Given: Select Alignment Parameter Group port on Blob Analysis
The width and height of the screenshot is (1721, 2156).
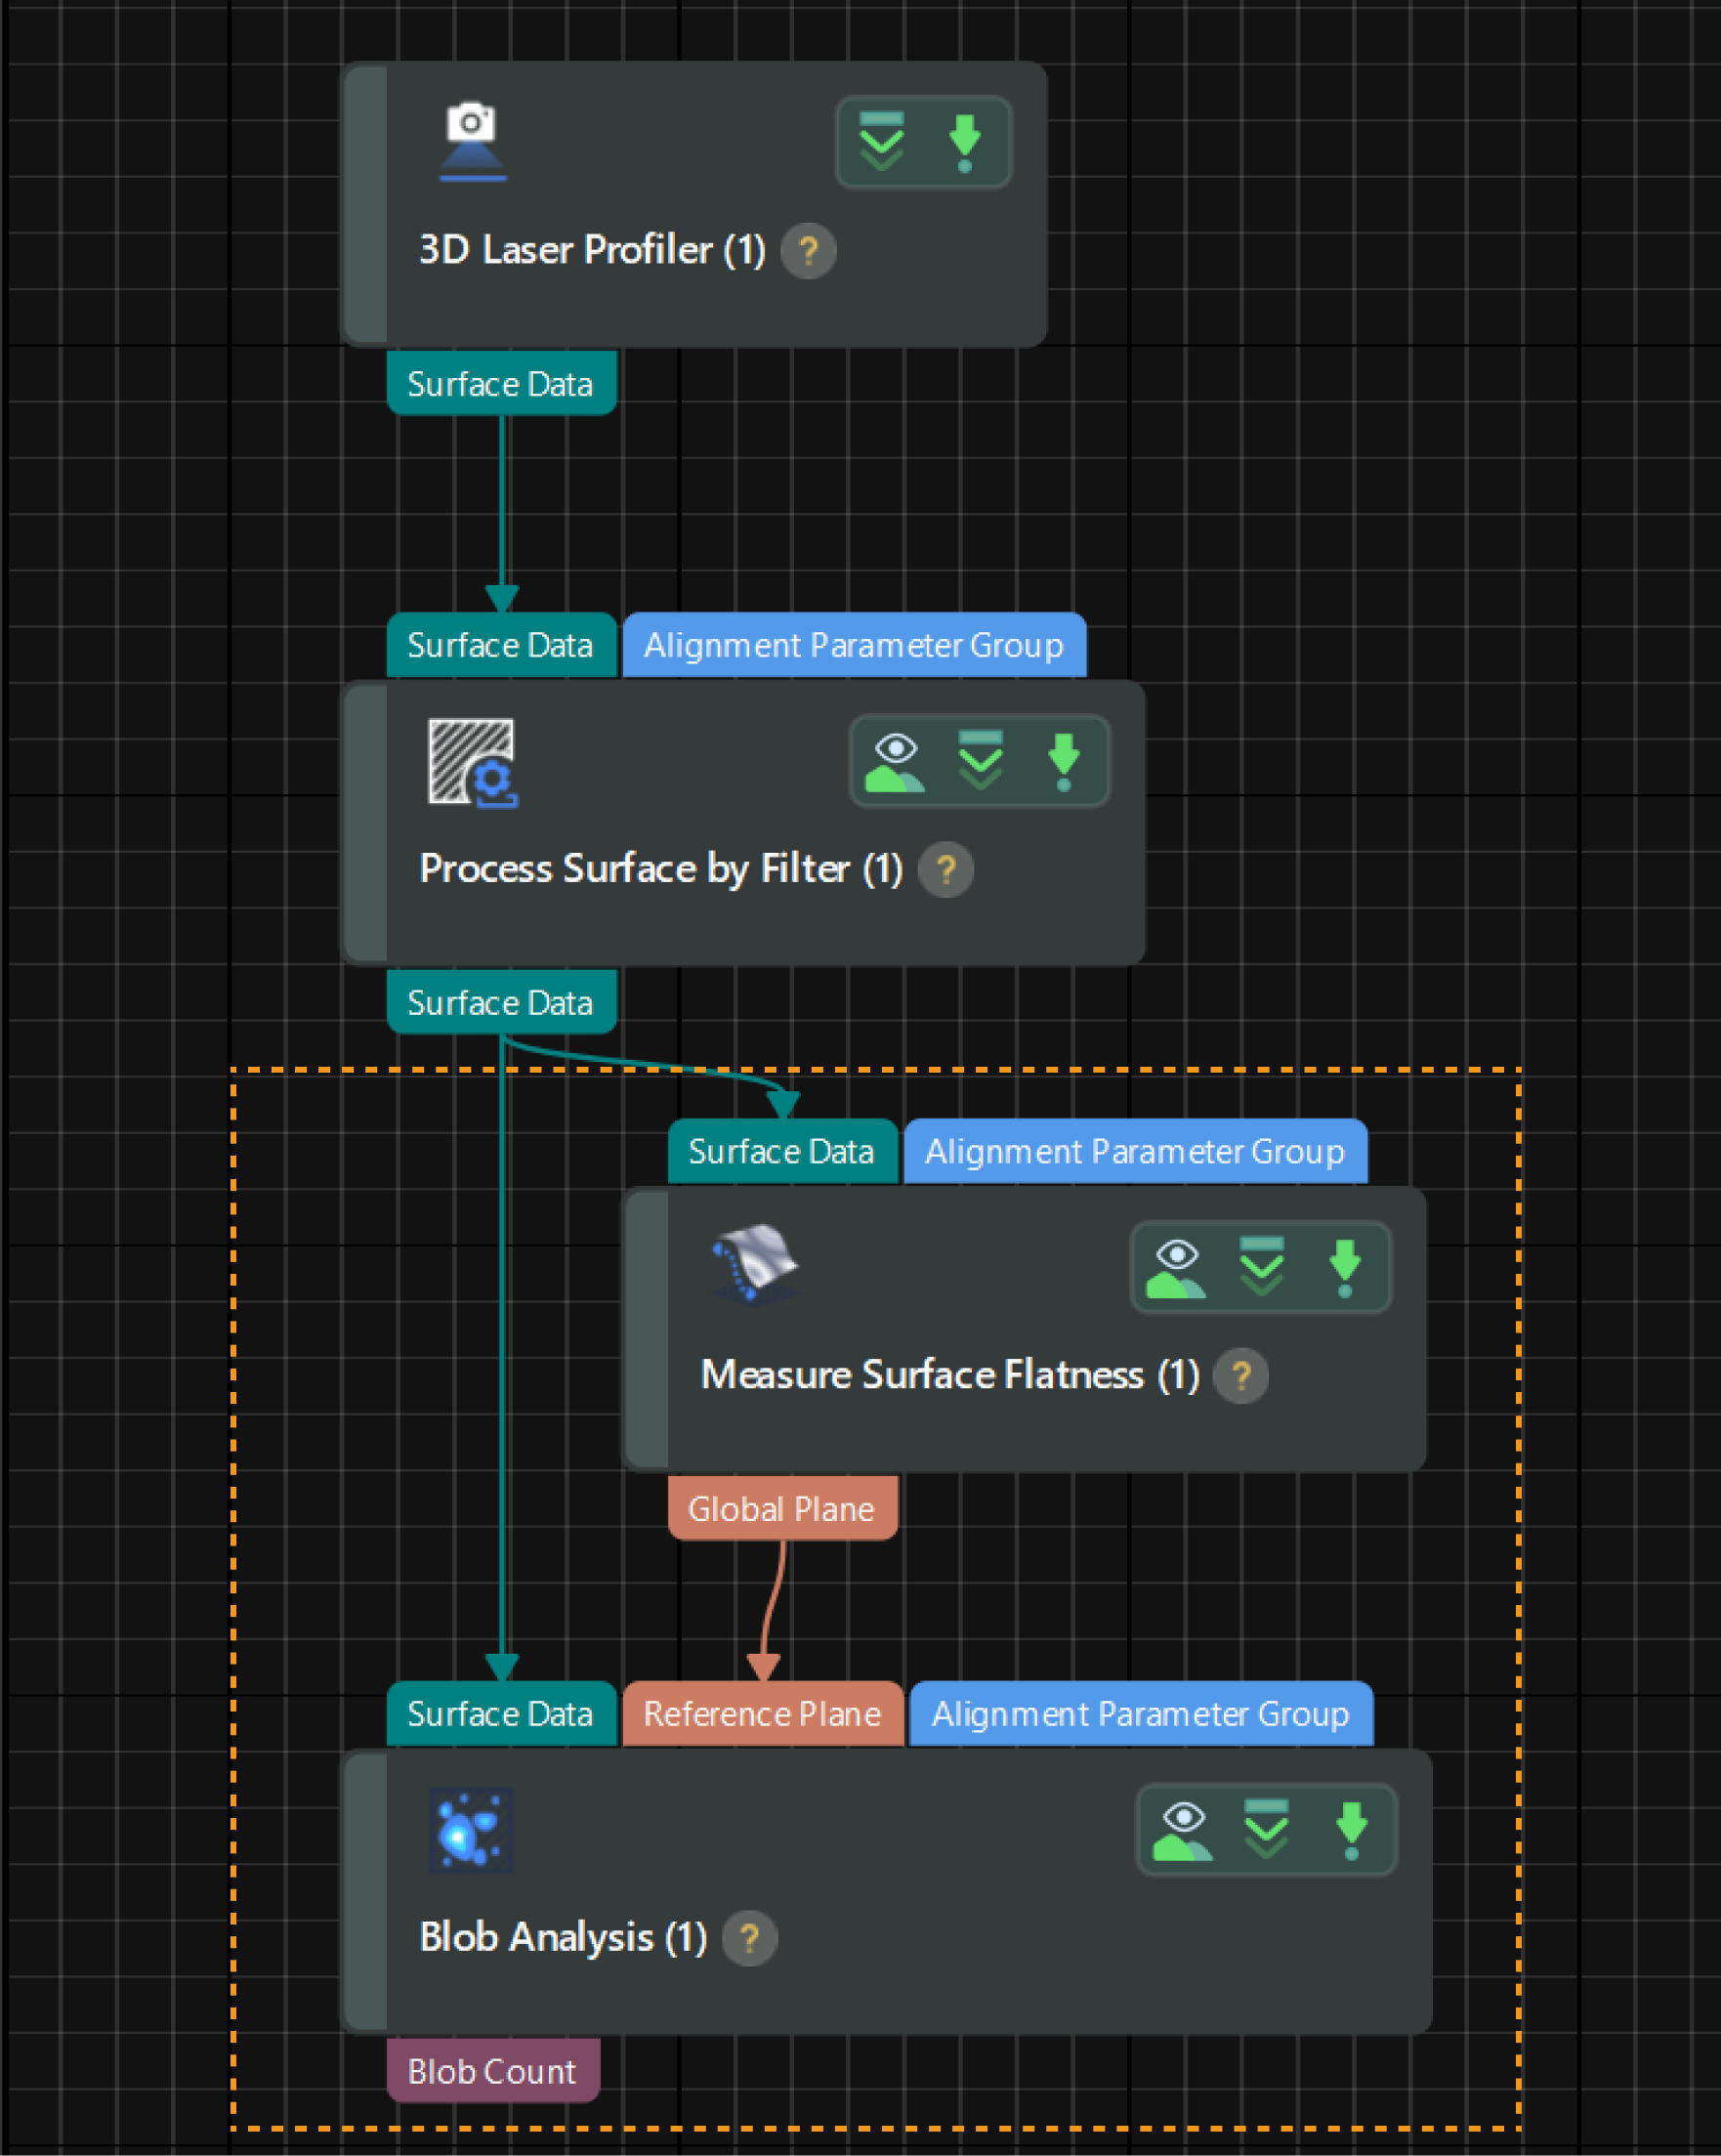Looking at the screenshot, I should pyautogui.click(x=1140, y=1714).
